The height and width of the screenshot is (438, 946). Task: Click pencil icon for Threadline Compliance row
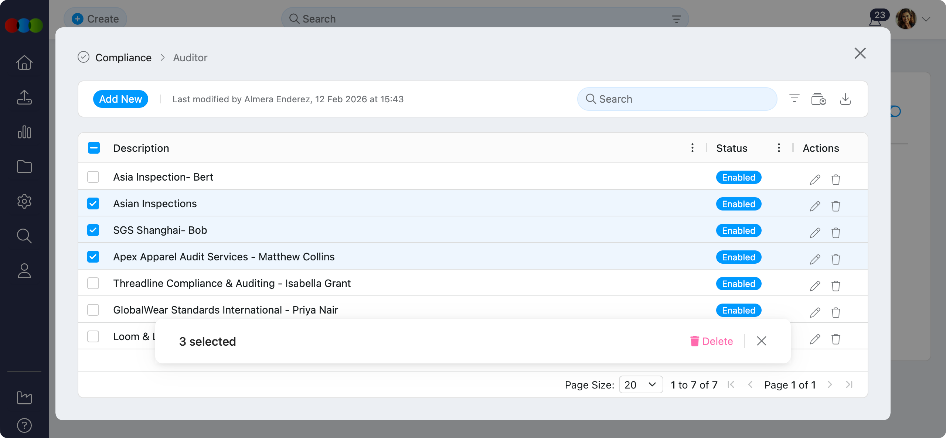click(x=815, y=286)
